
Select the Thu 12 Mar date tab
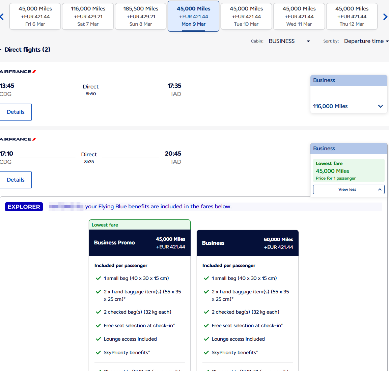click(x=352, y=16)
